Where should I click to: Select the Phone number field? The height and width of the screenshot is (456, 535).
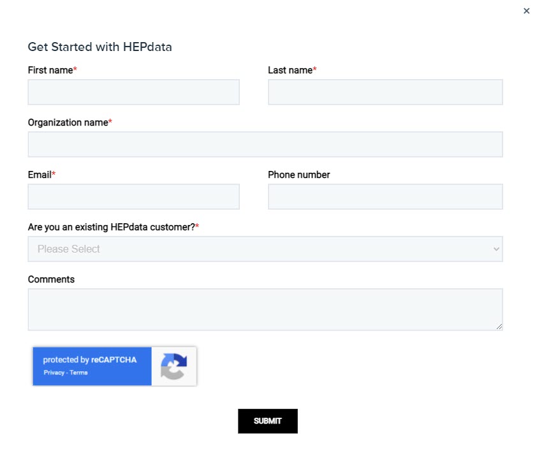(385, 196)
